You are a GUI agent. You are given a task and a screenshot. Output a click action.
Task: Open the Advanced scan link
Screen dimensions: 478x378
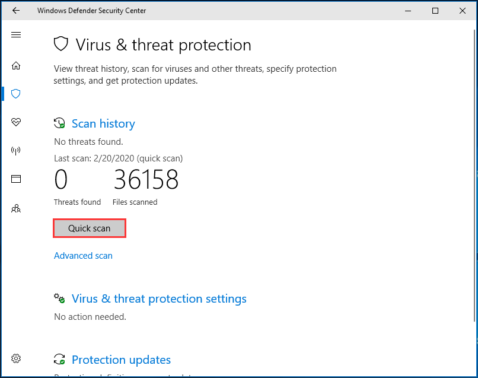pos(83,256)
